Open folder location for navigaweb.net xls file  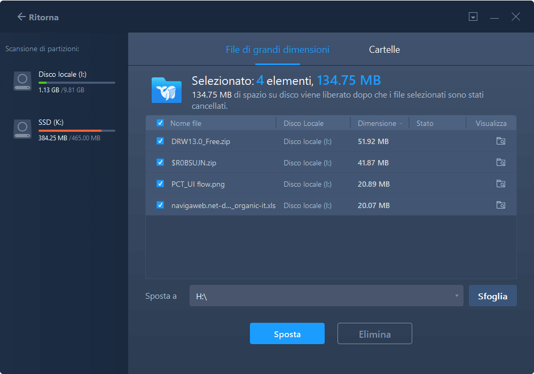(501, 205)
